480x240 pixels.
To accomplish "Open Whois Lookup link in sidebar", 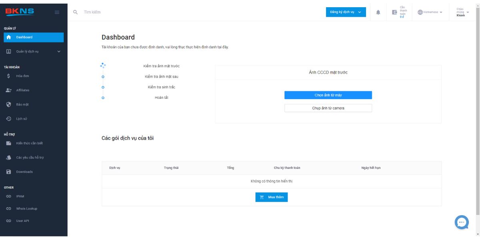I will [x=26, y=208].
